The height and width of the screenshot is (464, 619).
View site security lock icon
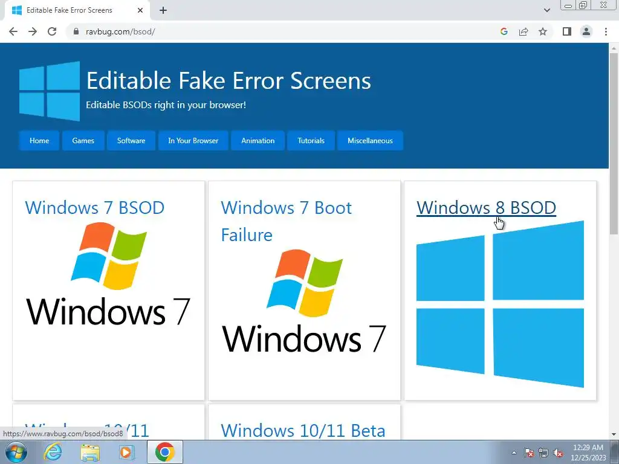(76, 31)
